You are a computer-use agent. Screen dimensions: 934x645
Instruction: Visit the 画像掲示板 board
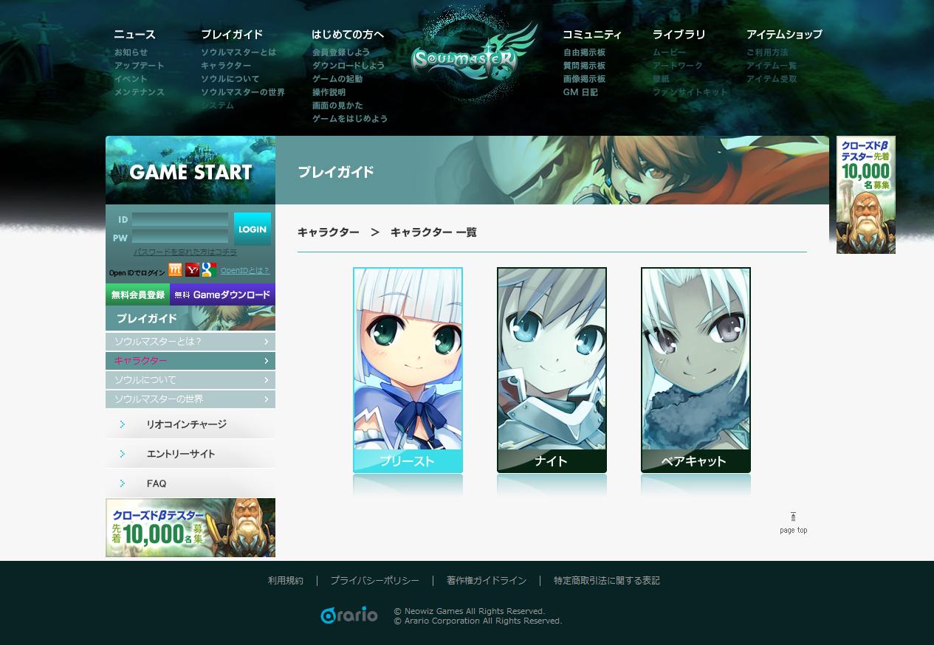click(584, 79)
